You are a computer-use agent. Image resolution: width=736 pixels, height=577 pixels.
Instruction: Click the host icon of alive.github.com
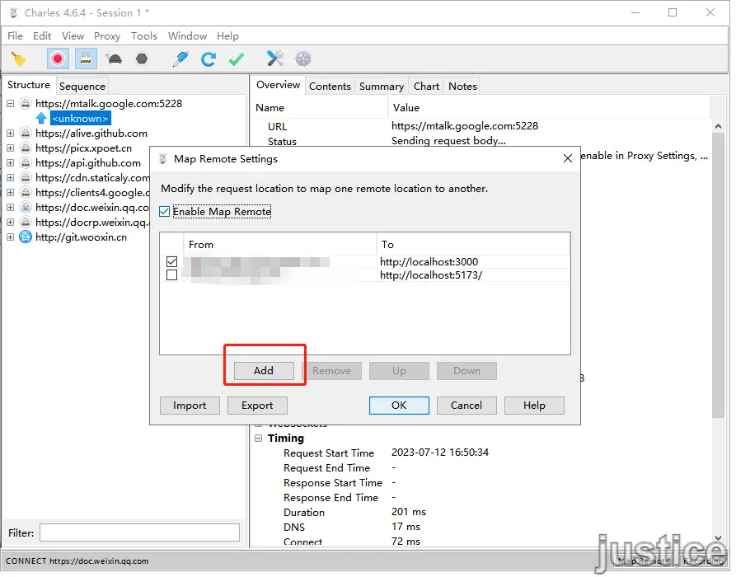(26, 134)
